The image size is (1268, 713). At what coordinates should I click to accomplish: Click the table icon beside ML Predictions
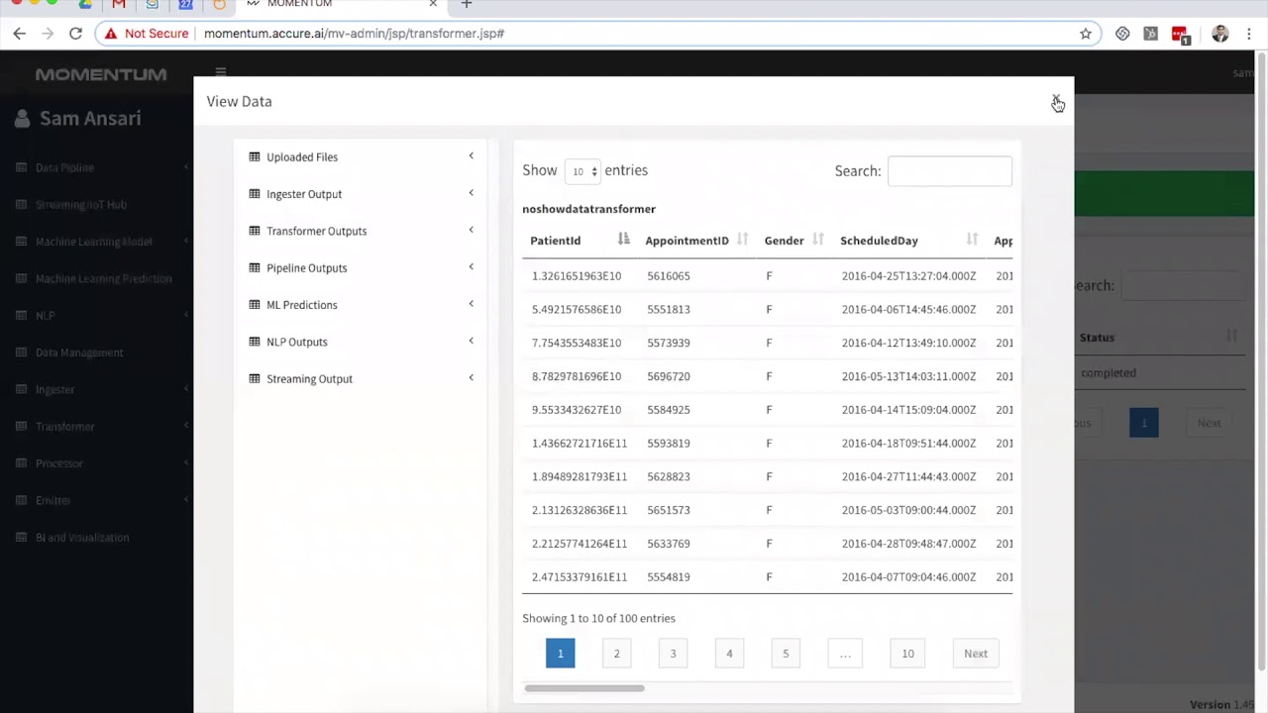coord(255,305)
